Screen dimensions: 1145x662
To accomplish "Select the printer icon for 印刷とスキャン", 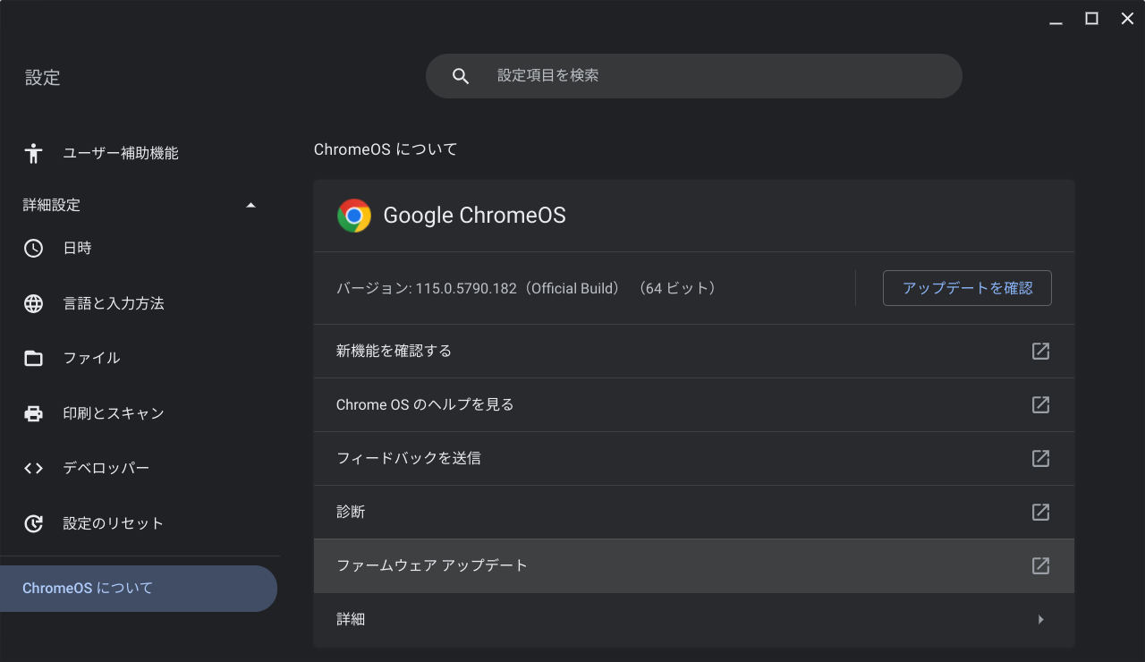I will click(x=33, y=412).
